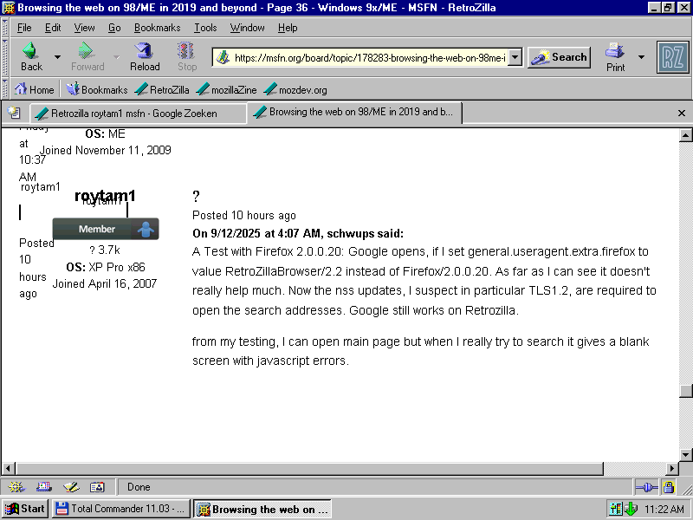Click the vertical scrollbar down arrow

click(685, 455)
